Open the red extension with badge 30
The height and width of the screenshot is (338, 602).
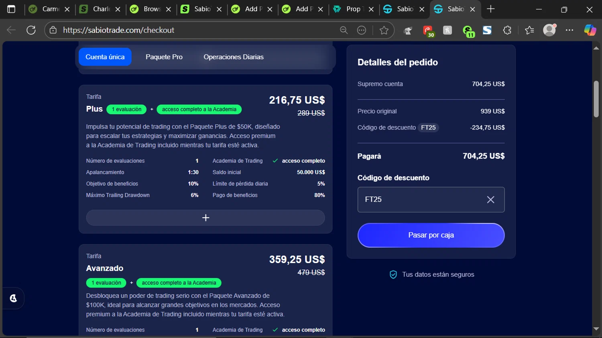(428, 31)
